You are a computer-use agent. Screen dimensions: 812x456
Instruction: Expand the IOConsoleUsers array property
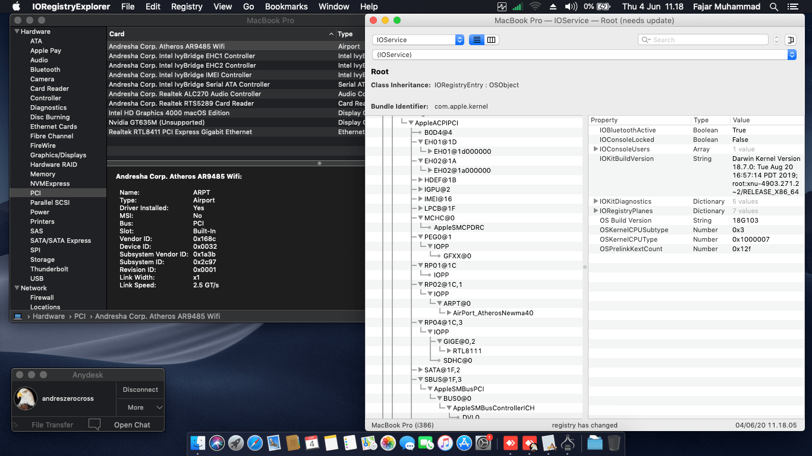click(x=596, y=149)
